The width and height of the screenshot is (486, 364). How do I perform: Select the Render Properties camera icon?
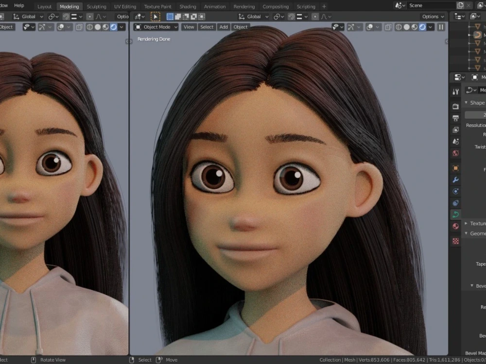tap(455, 105)
